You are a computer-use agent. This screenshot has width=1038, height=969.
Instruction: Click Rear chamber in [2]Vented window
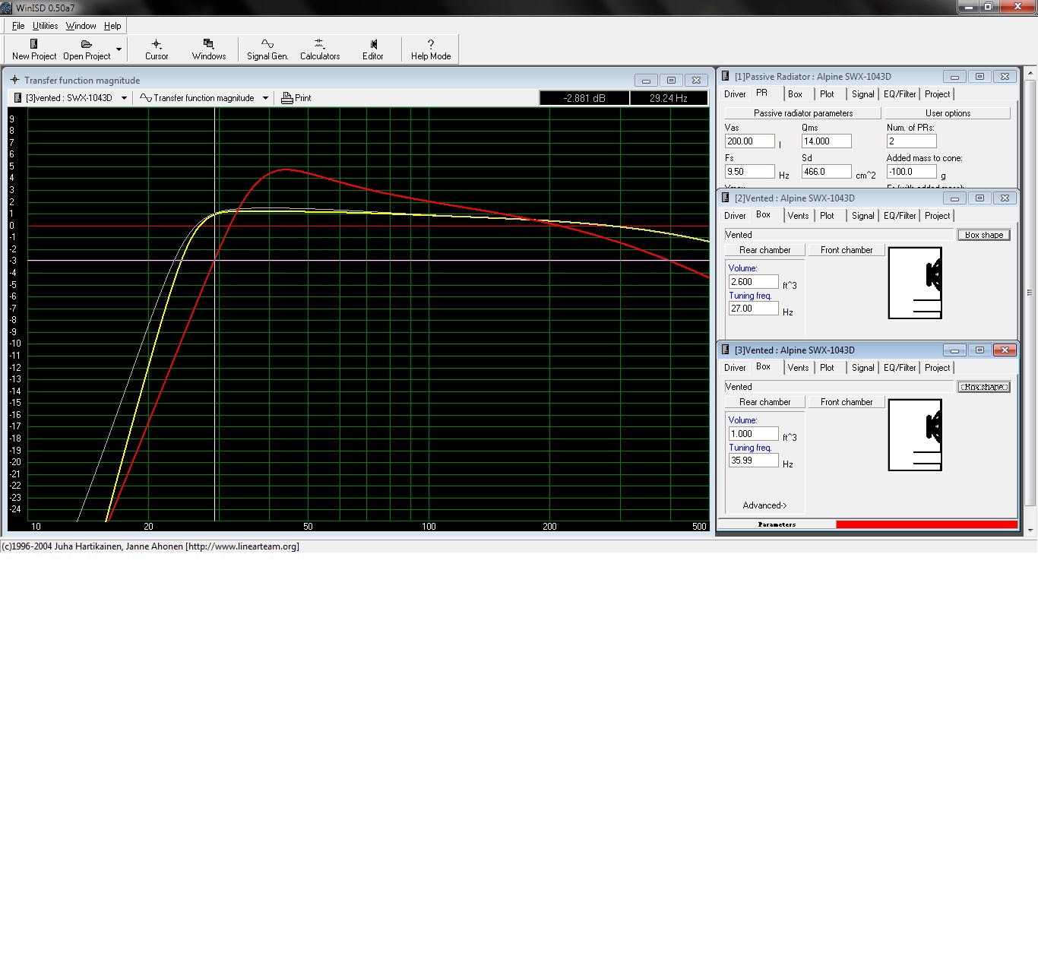point(765,250)
